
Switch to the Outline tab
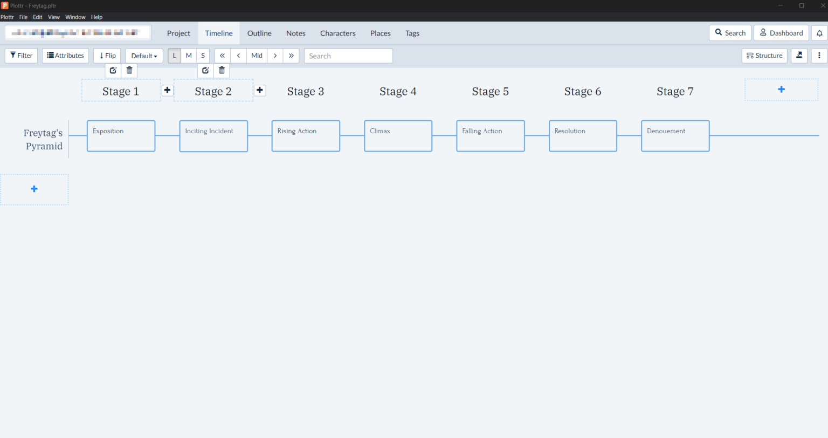(259, 33)
